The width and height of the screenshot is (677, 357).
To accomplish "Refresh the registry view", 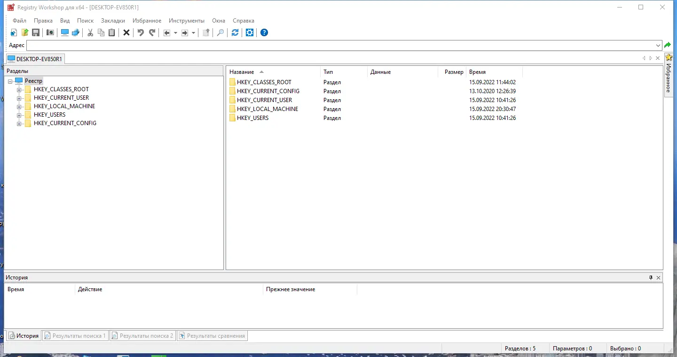I will click(235, 32).
